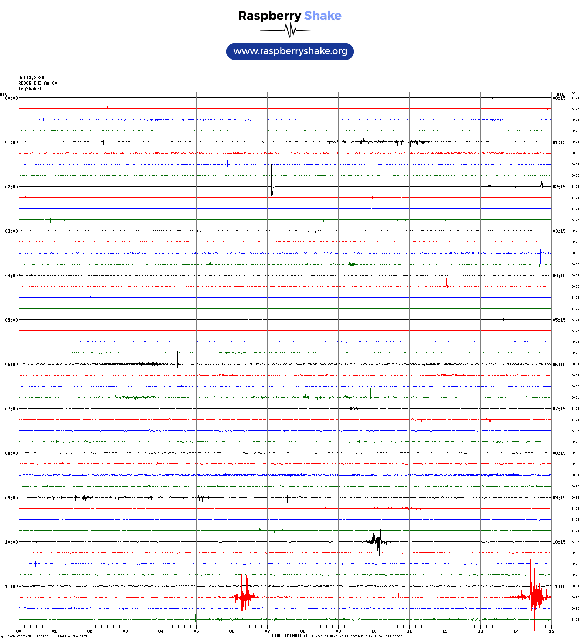Click the "04:15" end-time label
Viewport: 581px width, 641px height.
coord(559,276)
